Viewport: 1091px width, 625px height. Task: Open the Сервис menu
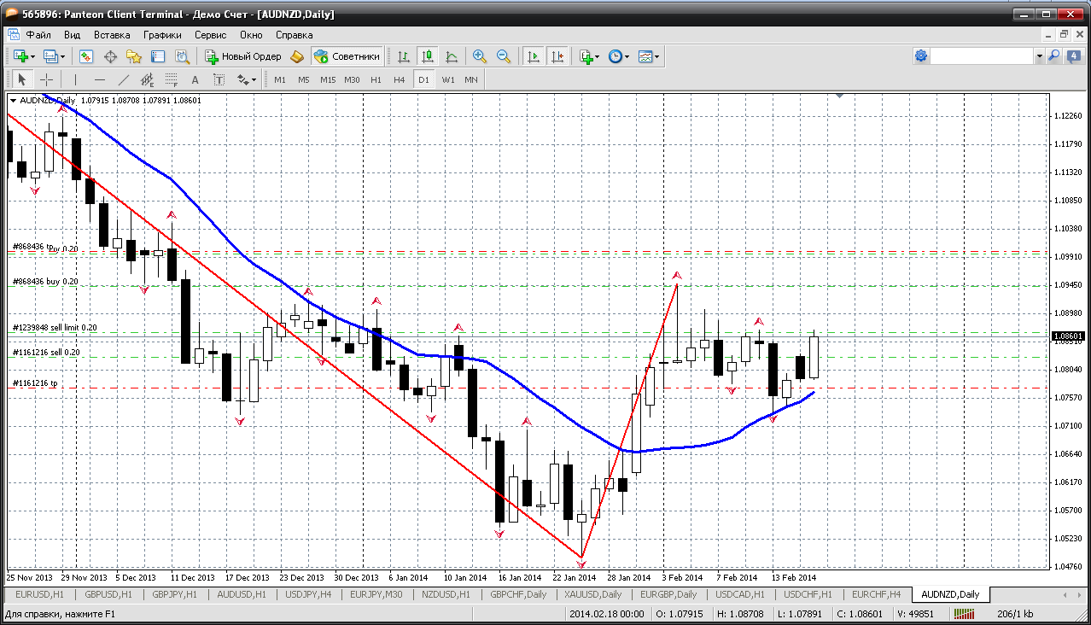(210, 35)
